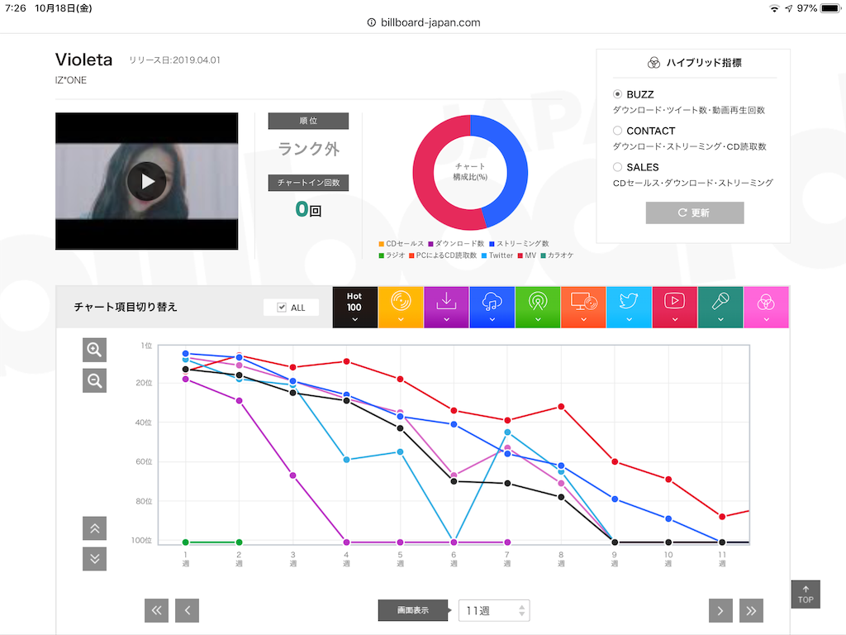846x635 pixels.
Task: Click the チャートイン回数 label
Action: coord(308,183)
